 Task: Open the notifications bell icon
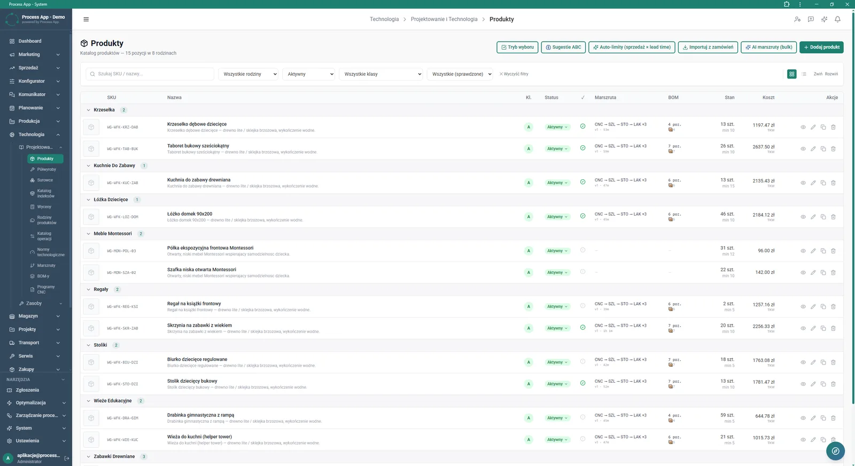(x=837, y=19)
